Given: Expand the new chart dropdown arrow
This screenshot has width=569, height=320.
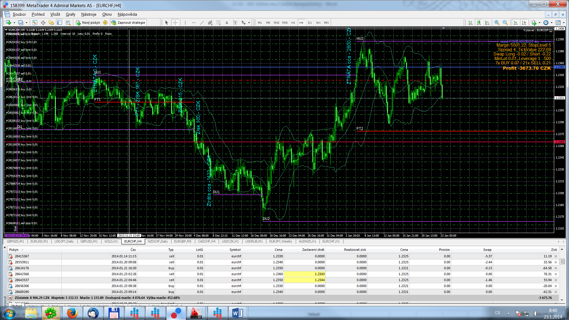Looking at the screenshot, I should [14, 23].
